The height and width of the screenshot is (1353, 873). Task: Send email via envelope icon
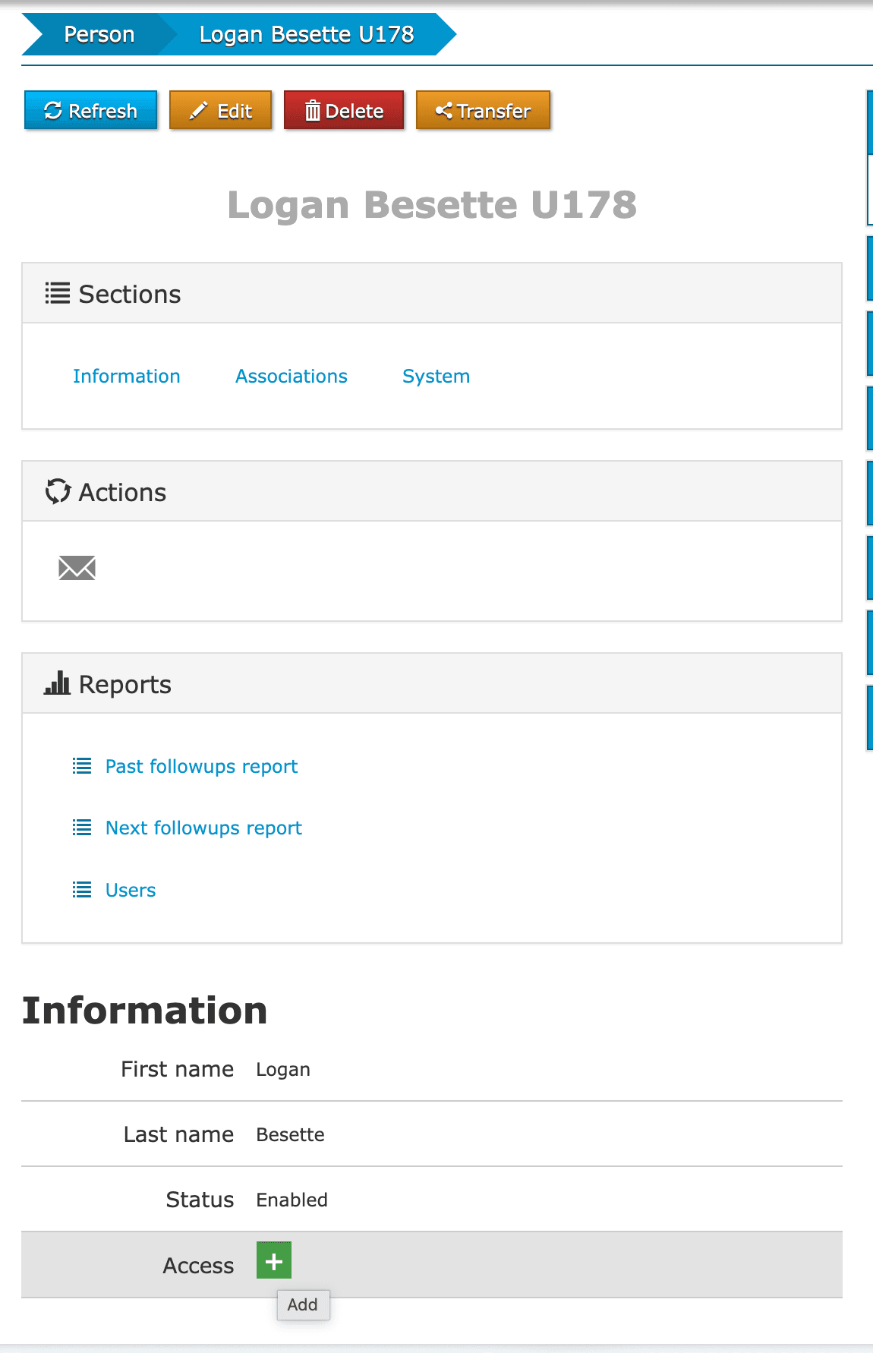point(77,568)
